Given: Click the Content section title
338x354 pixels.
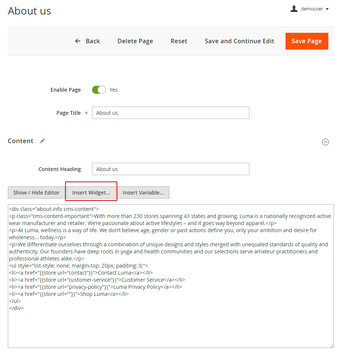Looking at the screenshot, I should 20,141.
